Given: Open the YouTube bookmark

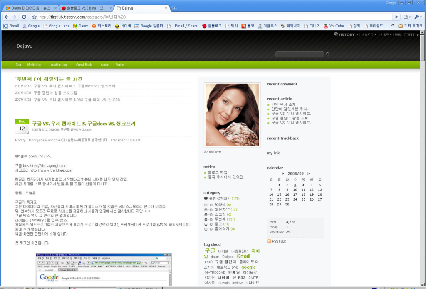Looking at the screenshot, I should tap(334, 26).
